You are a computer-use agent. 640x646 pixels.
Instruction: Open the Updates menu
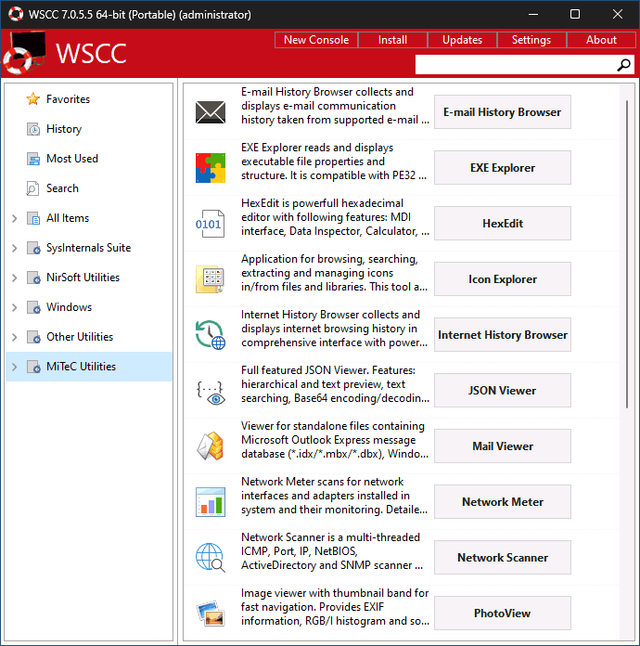[x=462, y=40]
